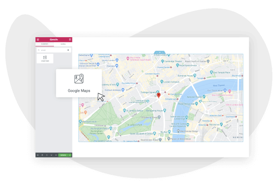The height and width of the screenshot is (184, 277).
Task: Select the small Google Maps widget in panel
Action: pyautogui.click(x=45, y=58)
